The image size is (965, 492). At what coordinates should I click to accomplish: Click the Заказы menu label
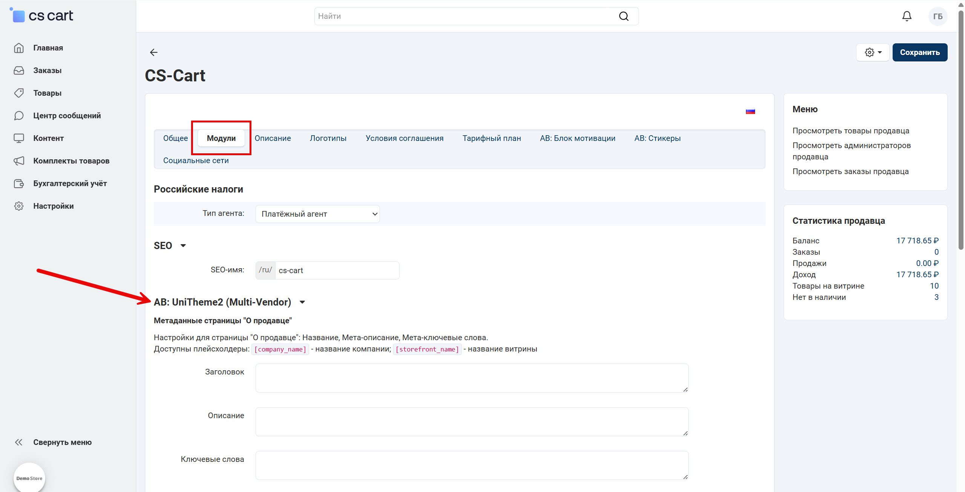pyautogui.click(x=47, y=70)
